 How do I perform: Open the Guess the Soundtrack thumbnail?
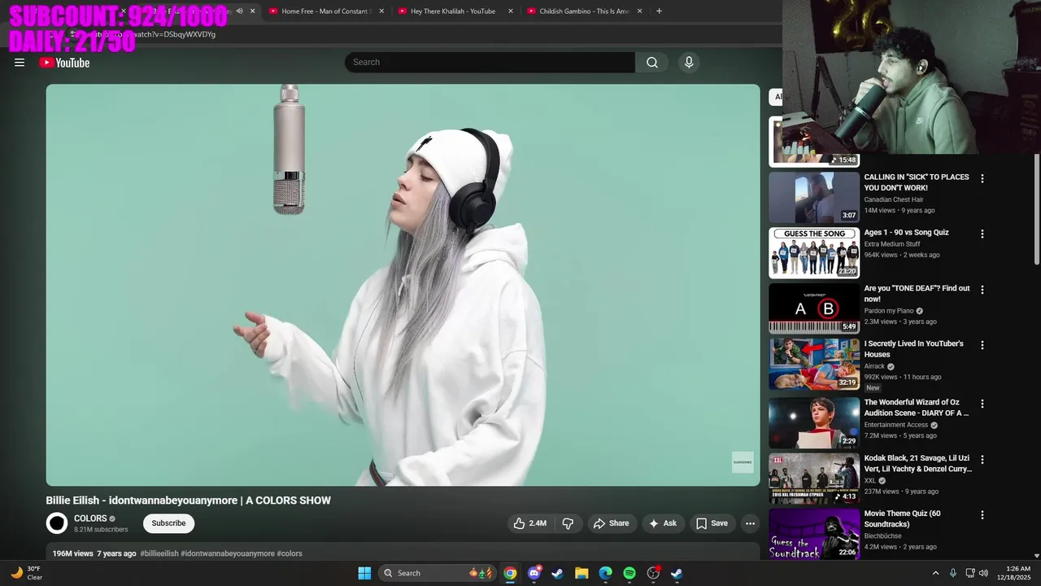(814, 534)
